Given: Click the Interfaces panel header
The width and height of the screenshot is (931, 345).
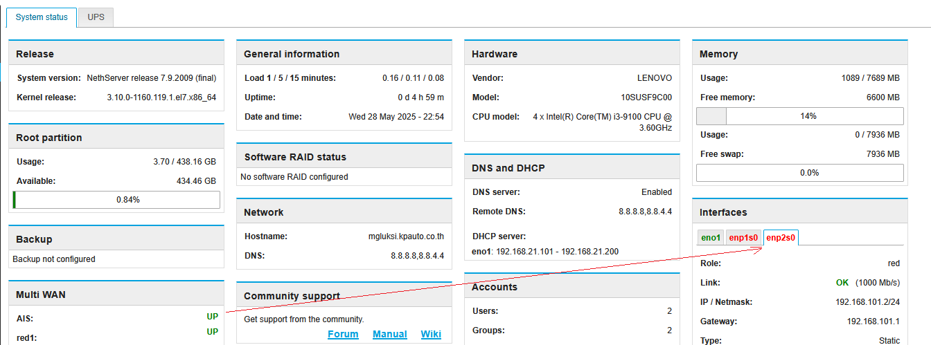Looking at the screenshot, I should (799, 212).
